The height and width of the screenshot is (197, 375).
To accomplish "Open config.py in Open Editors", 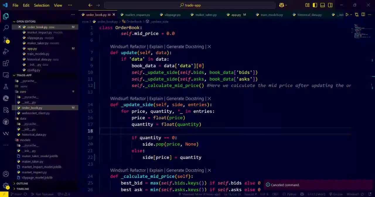I will 34,70.
